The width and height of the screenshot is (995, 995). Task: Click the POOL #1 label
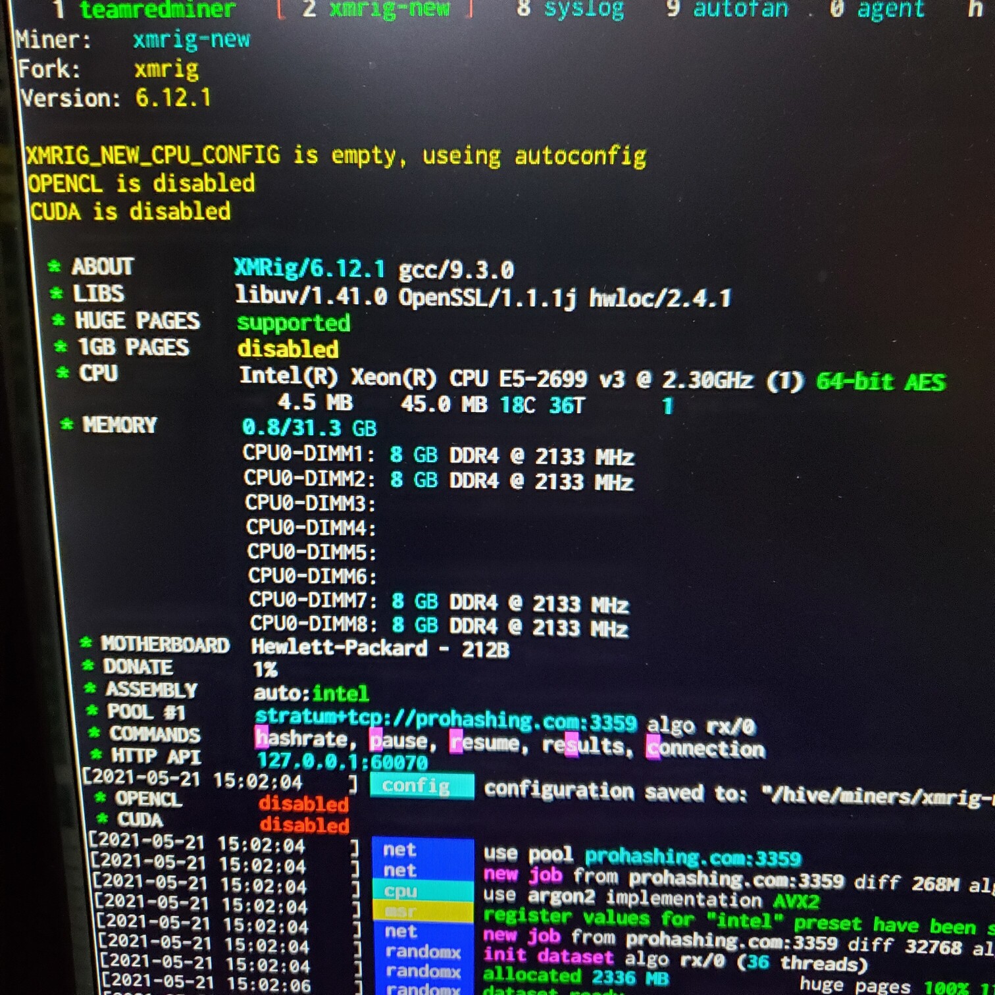pos(147,712)
